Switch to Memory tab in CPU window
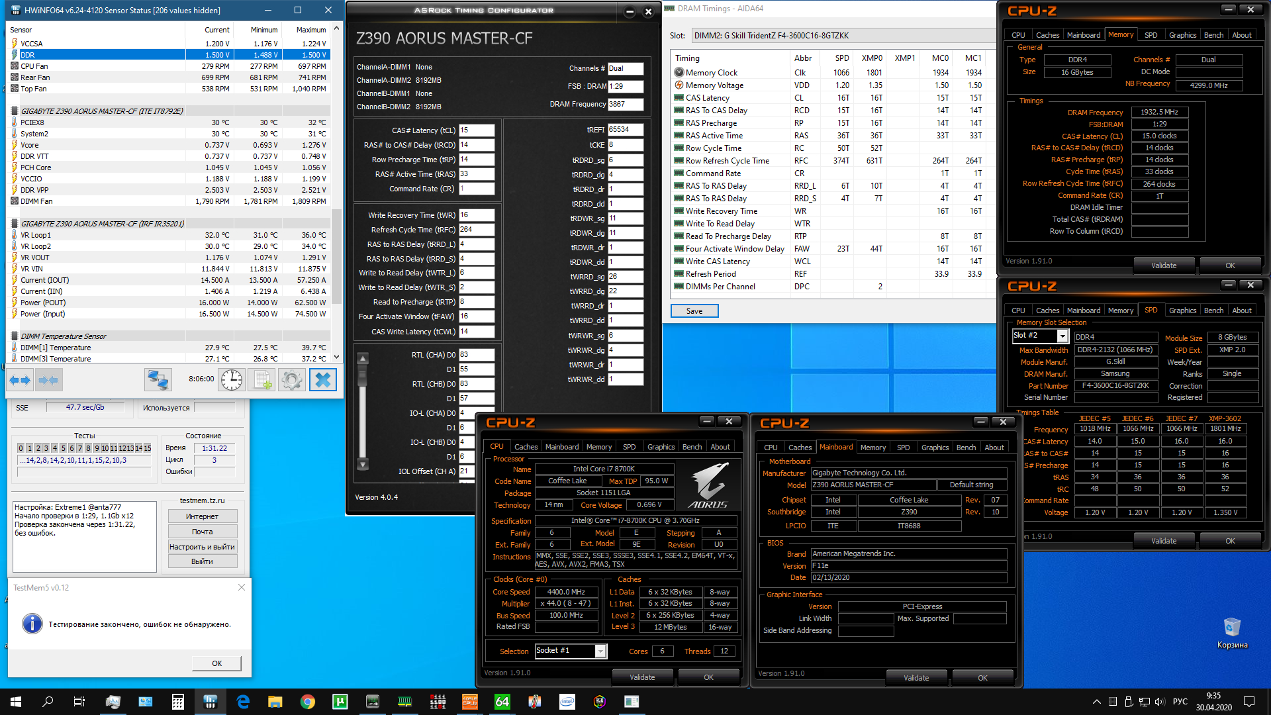Viewport: 1271px width, 715px height. tap(598, 447)
